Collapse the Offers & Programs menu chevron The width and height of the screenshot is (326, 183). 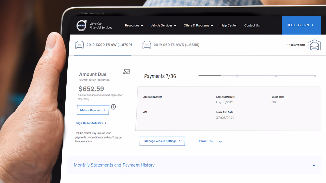tap(212, 25)
